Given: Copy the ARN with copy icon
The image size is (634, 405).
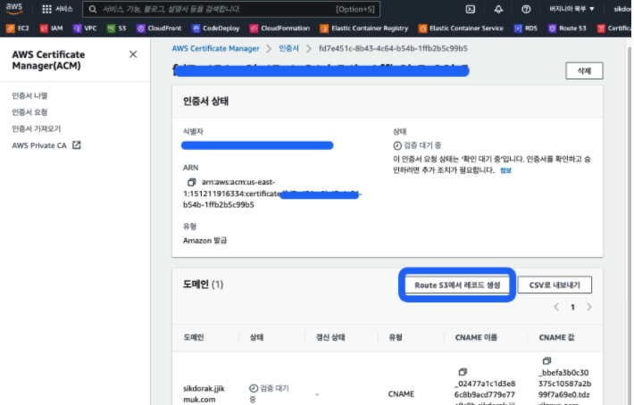Looking at the screenshot, I should pos(192,182).
